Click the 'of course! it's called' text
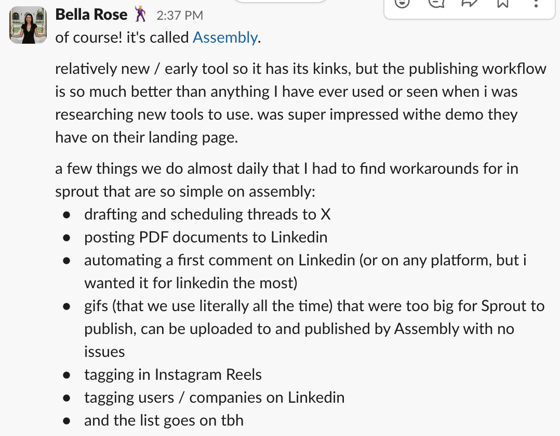The height and width of the screenshot is (436, 560). tap(122, 37)
